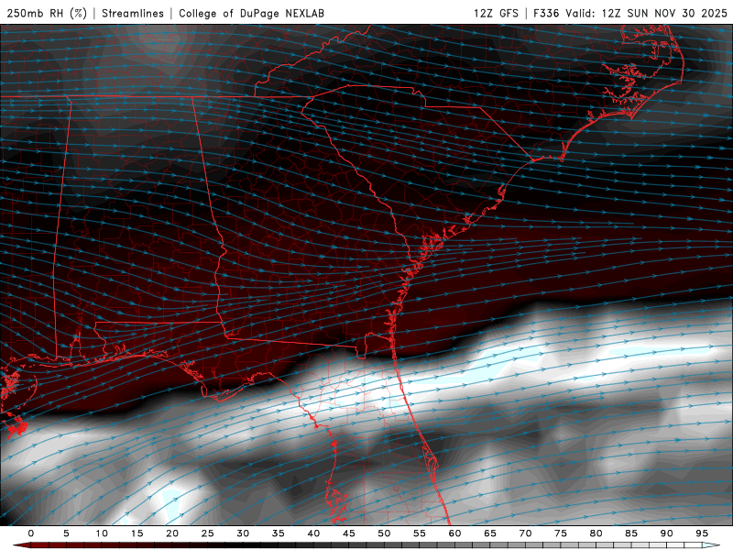
Task: Click the '55' label on the color scale
Action: click(x=420, y=533)
